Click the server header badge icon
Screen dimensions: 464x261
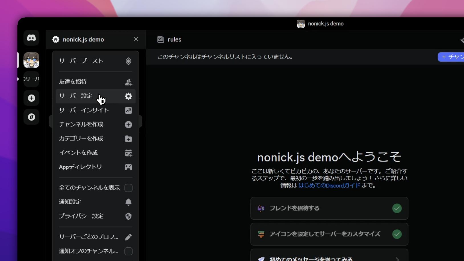point(56,40)
